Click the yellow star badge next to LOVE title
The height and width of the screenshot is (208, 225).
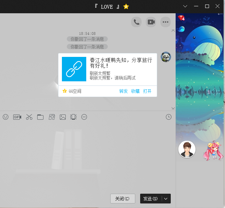pos(126,7)
